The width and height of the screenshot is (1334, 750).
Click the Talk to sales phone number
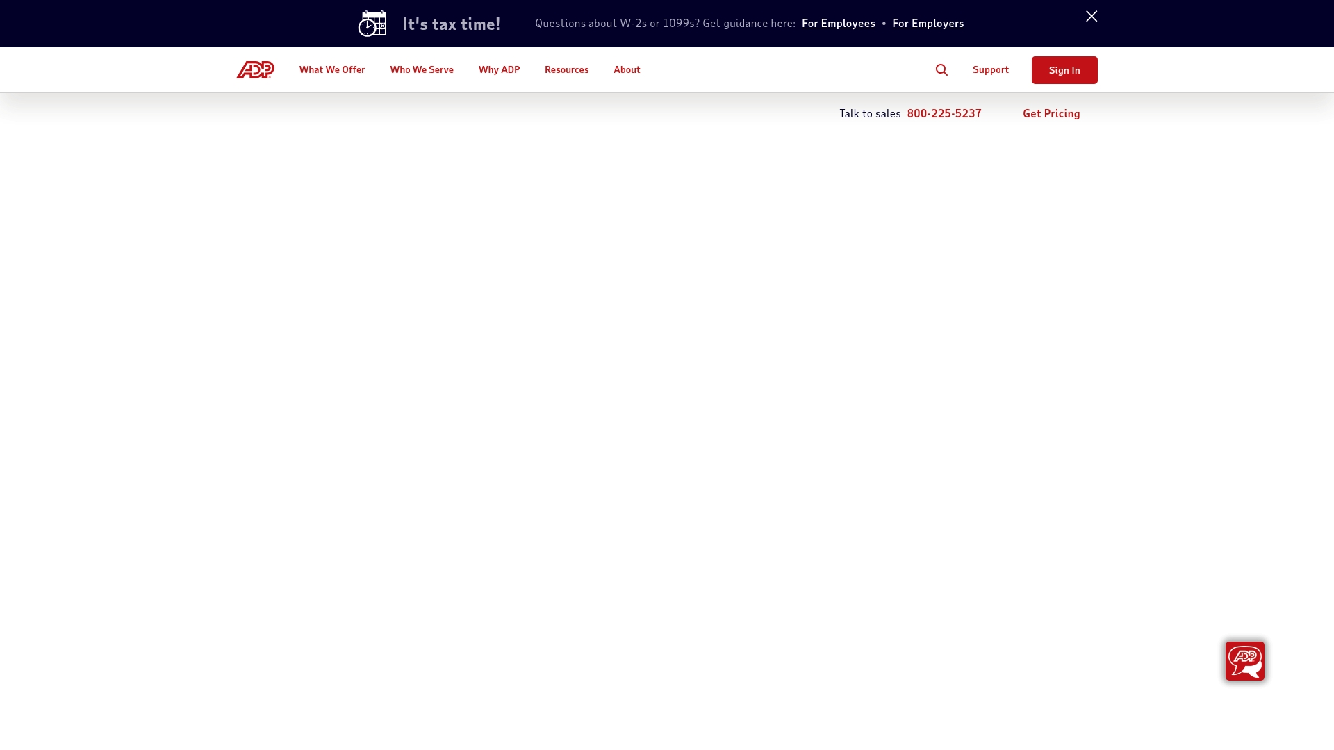(944, 112)
